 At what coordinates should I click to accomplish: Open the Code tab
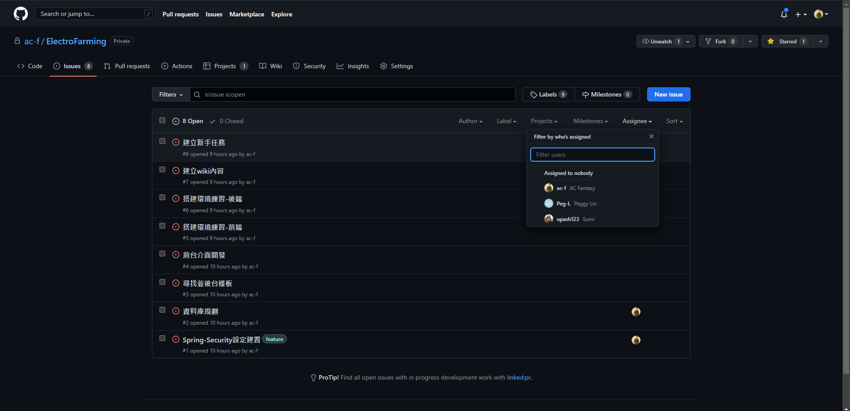click(x=30, y=66)
